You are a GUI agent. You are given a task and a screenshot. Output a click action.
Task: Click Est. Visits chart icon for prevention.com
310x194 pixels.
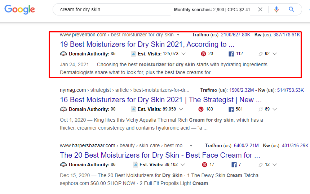(133, 54)
